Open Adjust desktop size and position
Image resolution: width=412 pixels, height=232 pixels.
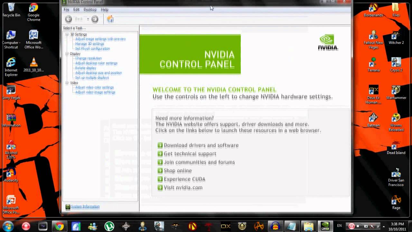[x=98, y=73]
